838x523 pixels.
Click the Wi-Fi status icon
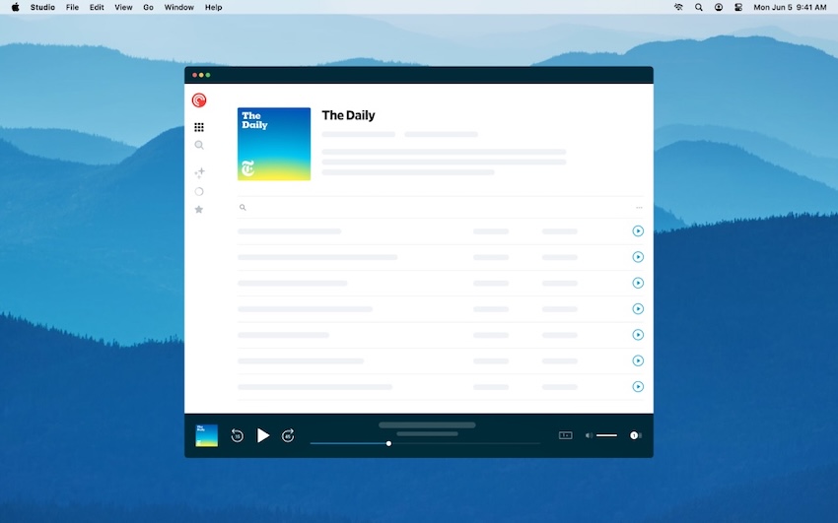678,7
